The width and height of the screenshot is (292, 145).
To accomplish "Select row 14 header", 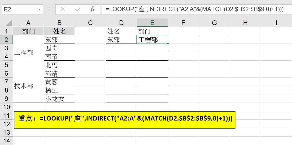I will pyautogui.click(x=6, y=141).
